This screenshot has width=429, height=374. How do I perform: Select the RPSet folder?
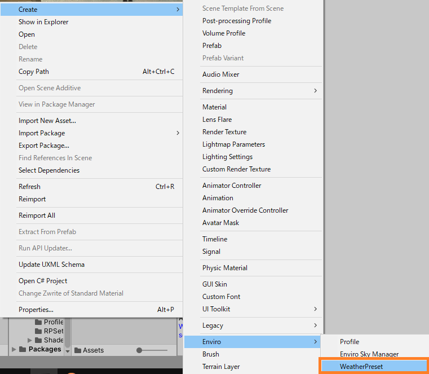[49, 331]
